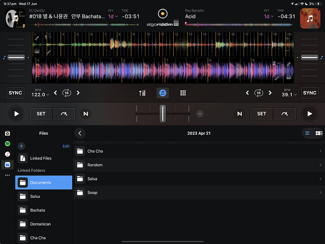Click the left deck SET cue button

(41, 114)
